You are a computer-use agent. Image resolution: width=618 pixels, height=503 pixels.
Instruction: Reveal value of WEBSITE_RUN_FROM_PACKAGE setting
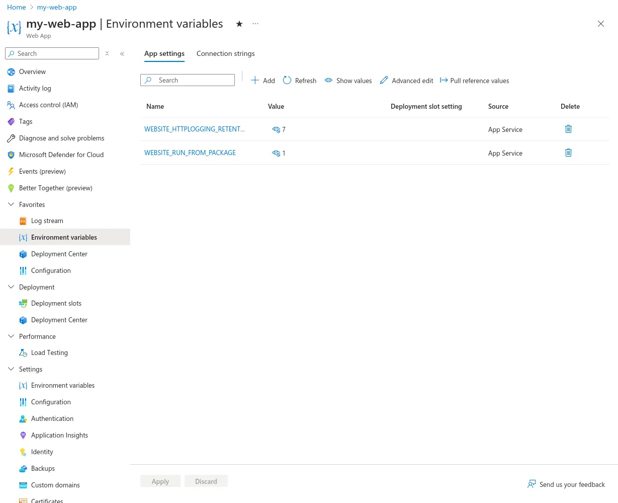(276, 153)
